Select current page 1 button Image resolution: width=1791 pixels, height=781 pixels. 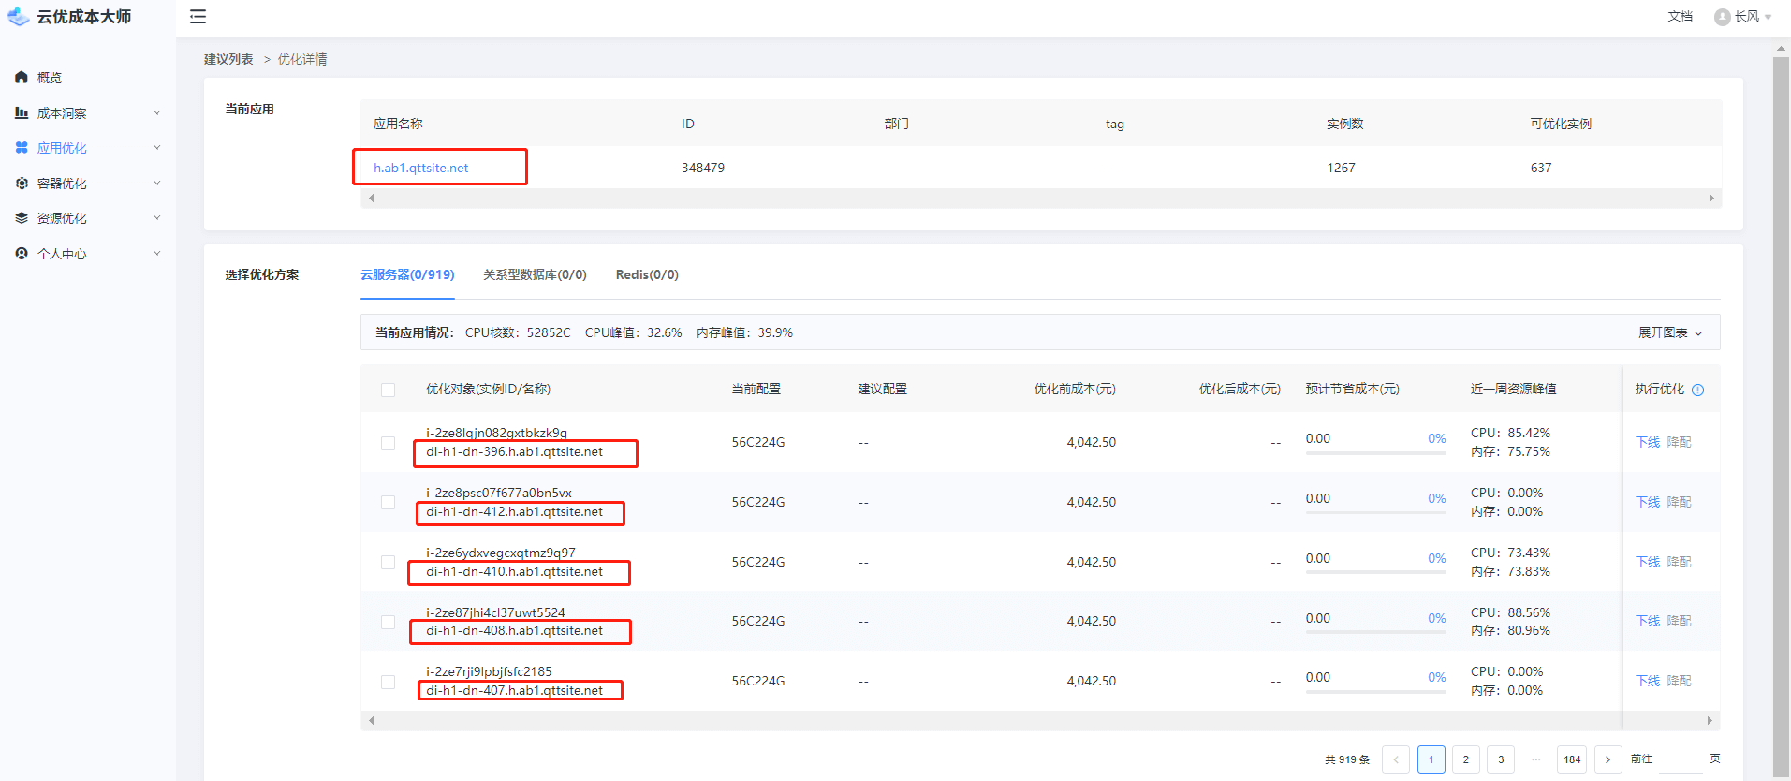click(1431, 759)
